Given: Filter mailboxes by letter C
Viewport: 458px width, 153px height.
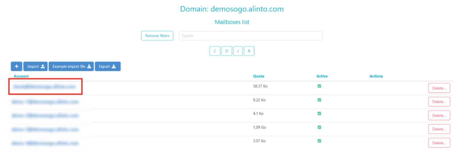Looking at the screenshot, I should (215, 51).
